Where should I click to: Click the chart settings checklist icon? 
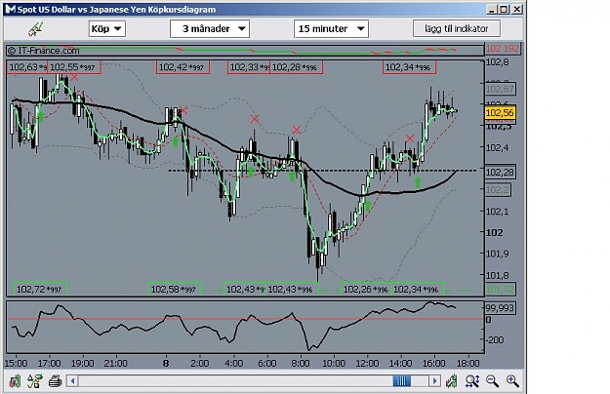(x=34, y=381)
